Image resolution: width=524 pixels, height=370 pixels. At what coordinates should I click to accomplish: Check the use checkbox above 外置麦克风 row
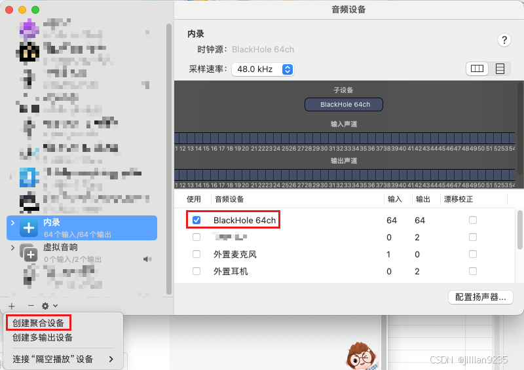(x=196, y=237)
